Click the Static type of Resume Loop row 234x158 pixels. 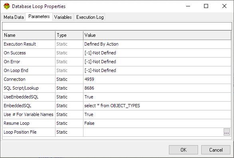pyautogui.click(x=62, y=123)
